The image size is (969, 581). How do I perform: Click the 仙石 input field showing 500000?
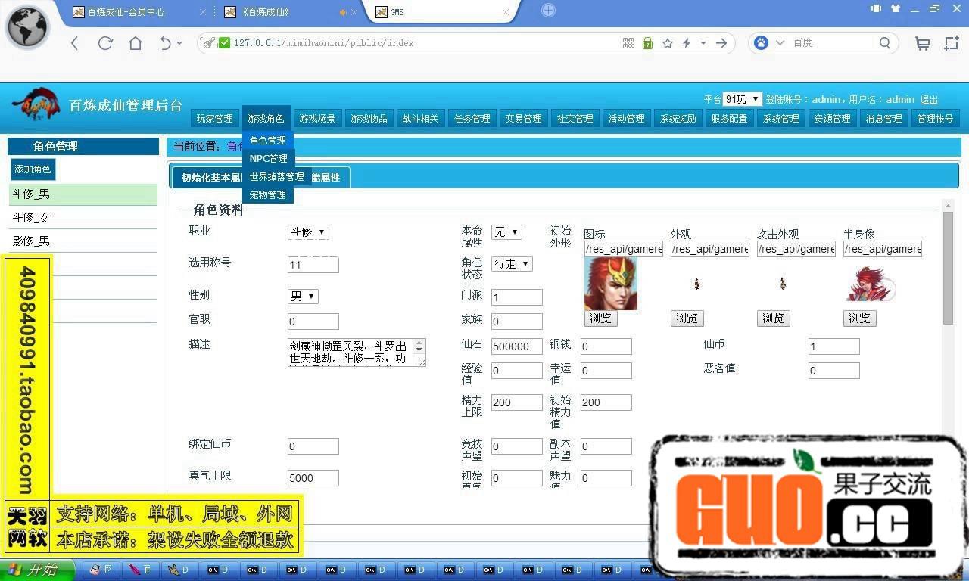517,346
